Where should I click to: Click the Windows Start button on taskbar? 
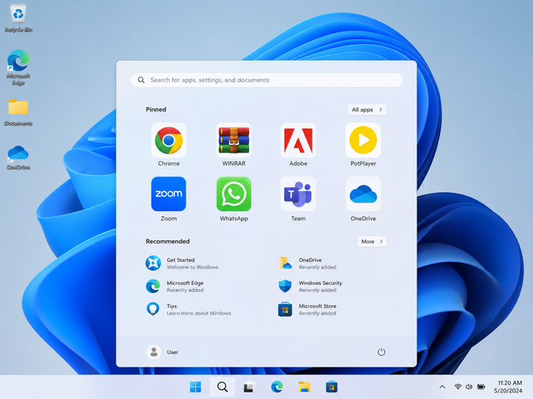196,387
